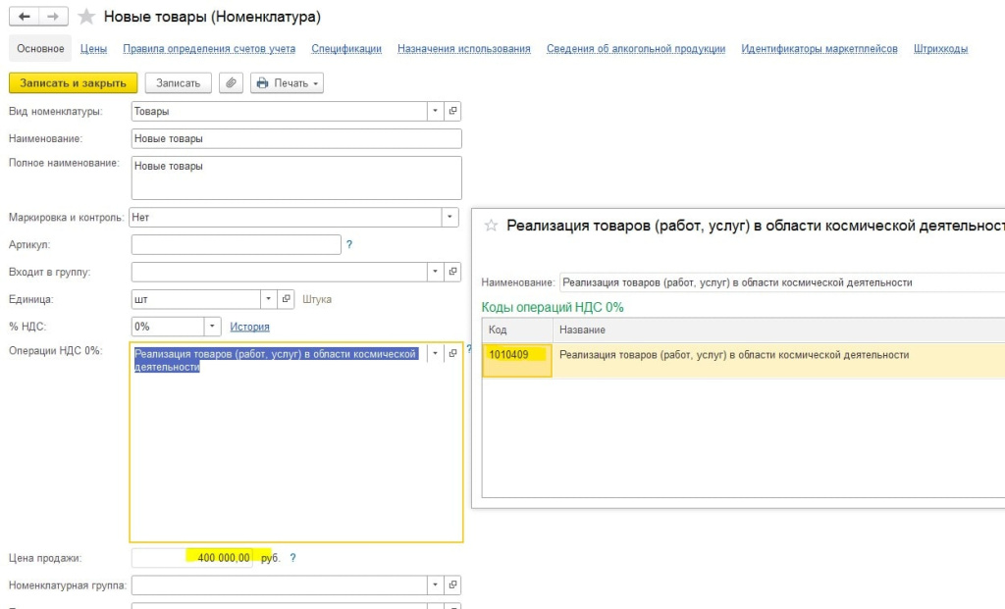Expand the Маркировка и контроль dropdown
This screenshot has width=1005, height=609.
click(450, 217)
